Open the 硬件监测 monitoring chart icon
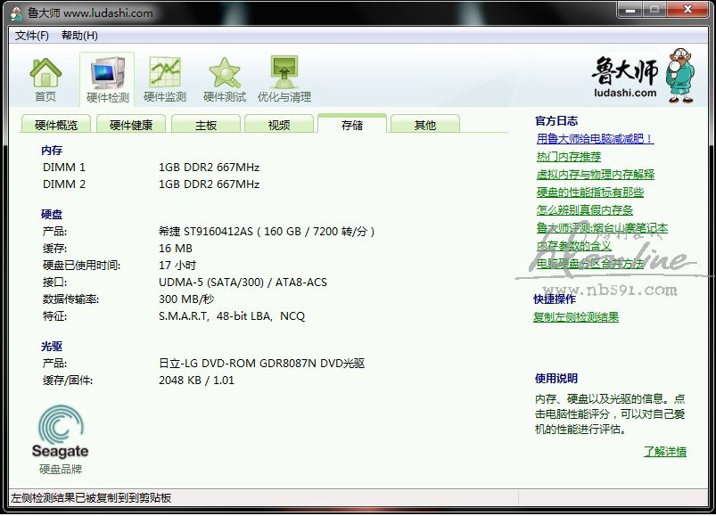Image resolution: width=716 pixels, height=516 pixels. pos(165,79)
